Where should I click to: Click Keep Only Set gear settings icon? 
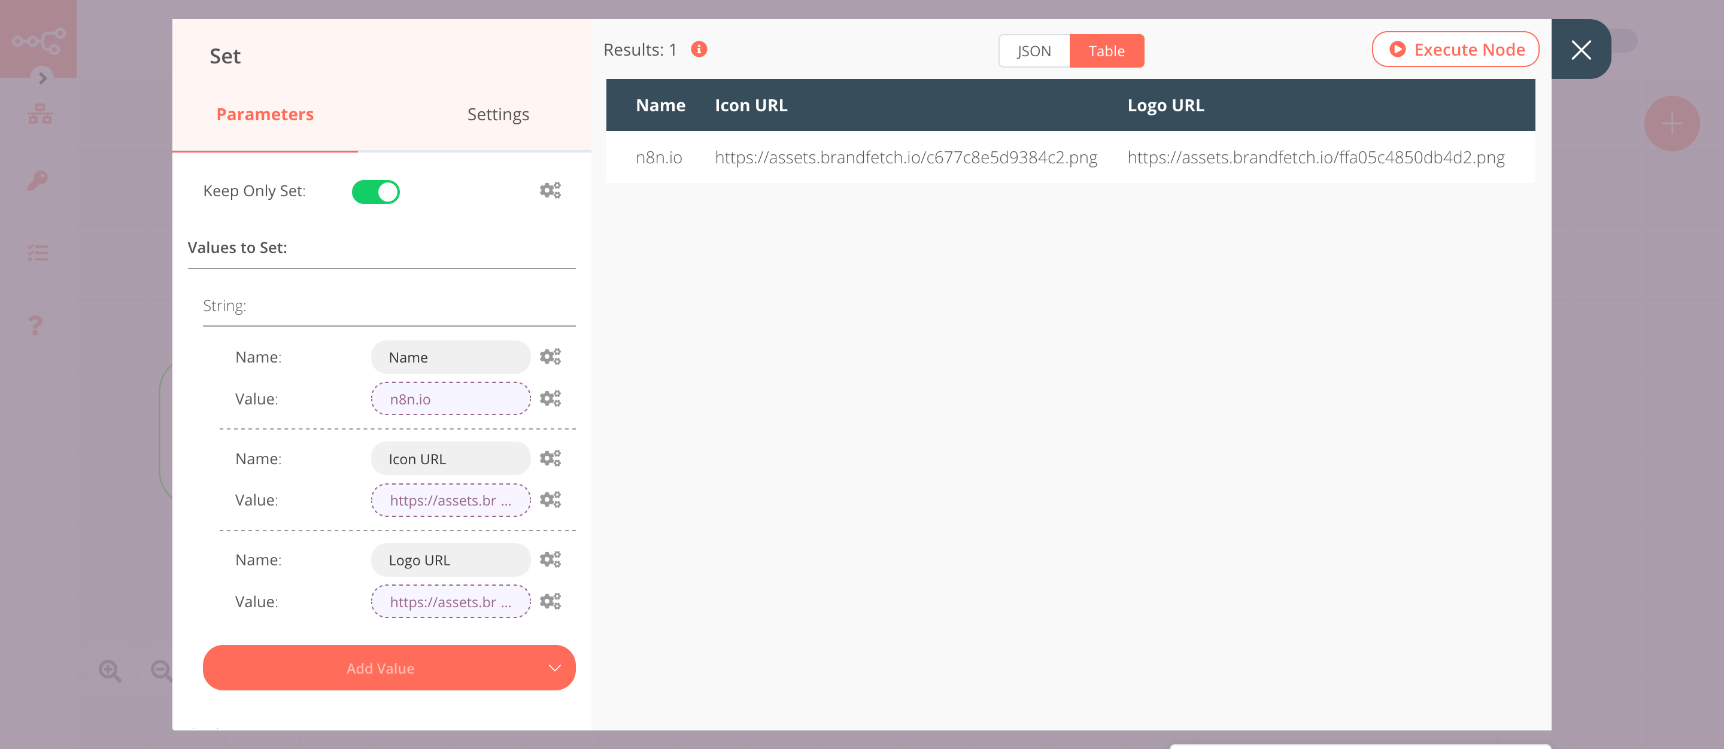(550, 191)
